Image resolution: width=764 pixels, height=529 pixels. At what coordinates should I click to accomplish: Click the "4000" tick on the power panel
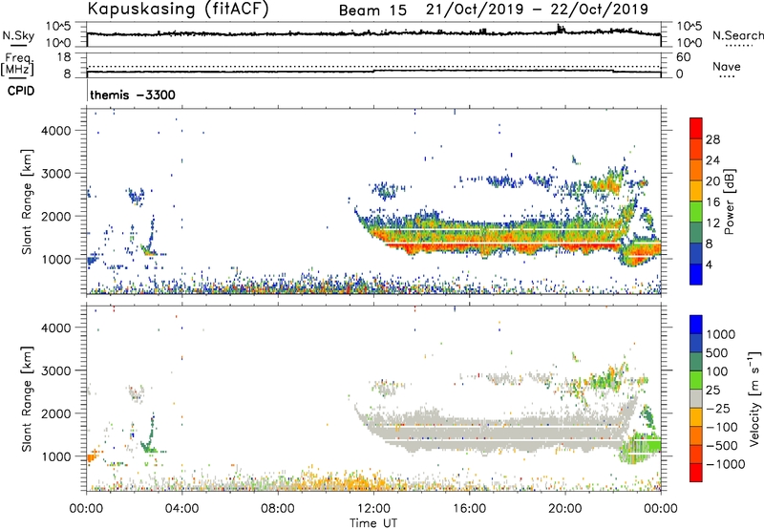tap(56, 131)
